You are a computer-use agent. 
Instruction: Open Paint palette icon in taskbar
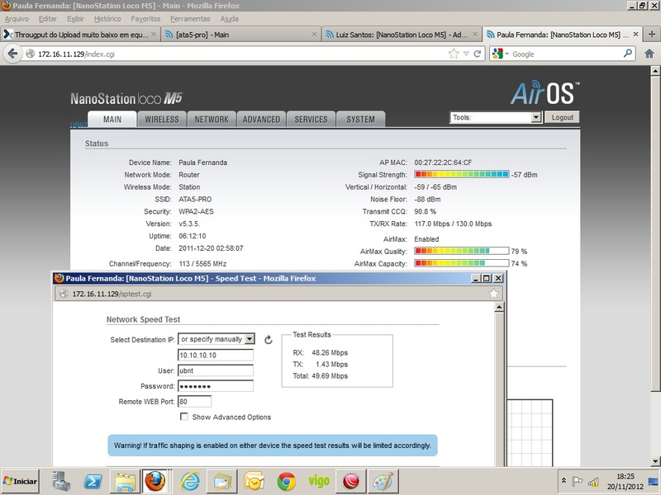point(383,481)
